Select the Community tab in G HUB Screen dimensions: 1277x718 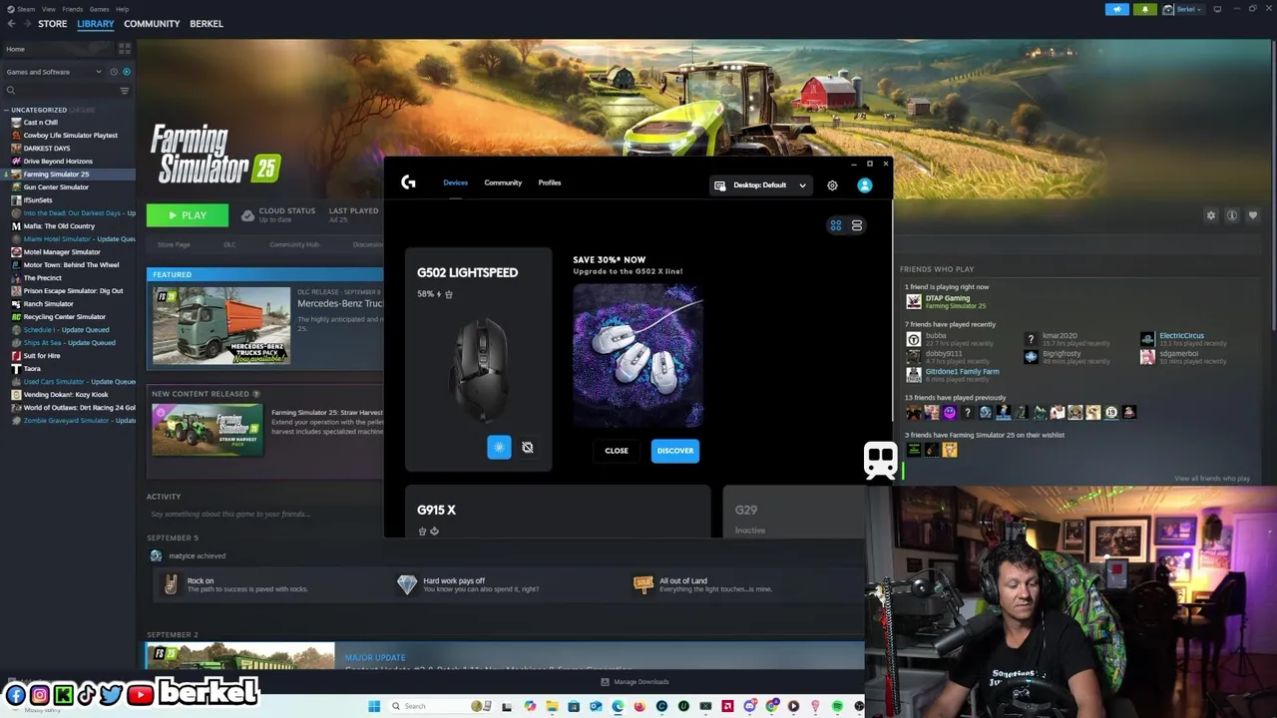coord(503,182)
